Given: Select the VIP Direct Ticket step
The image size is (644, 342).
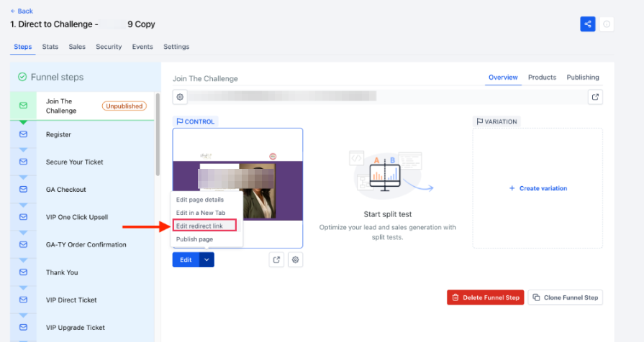Looking at the screenshot, I should pos(82,300).
